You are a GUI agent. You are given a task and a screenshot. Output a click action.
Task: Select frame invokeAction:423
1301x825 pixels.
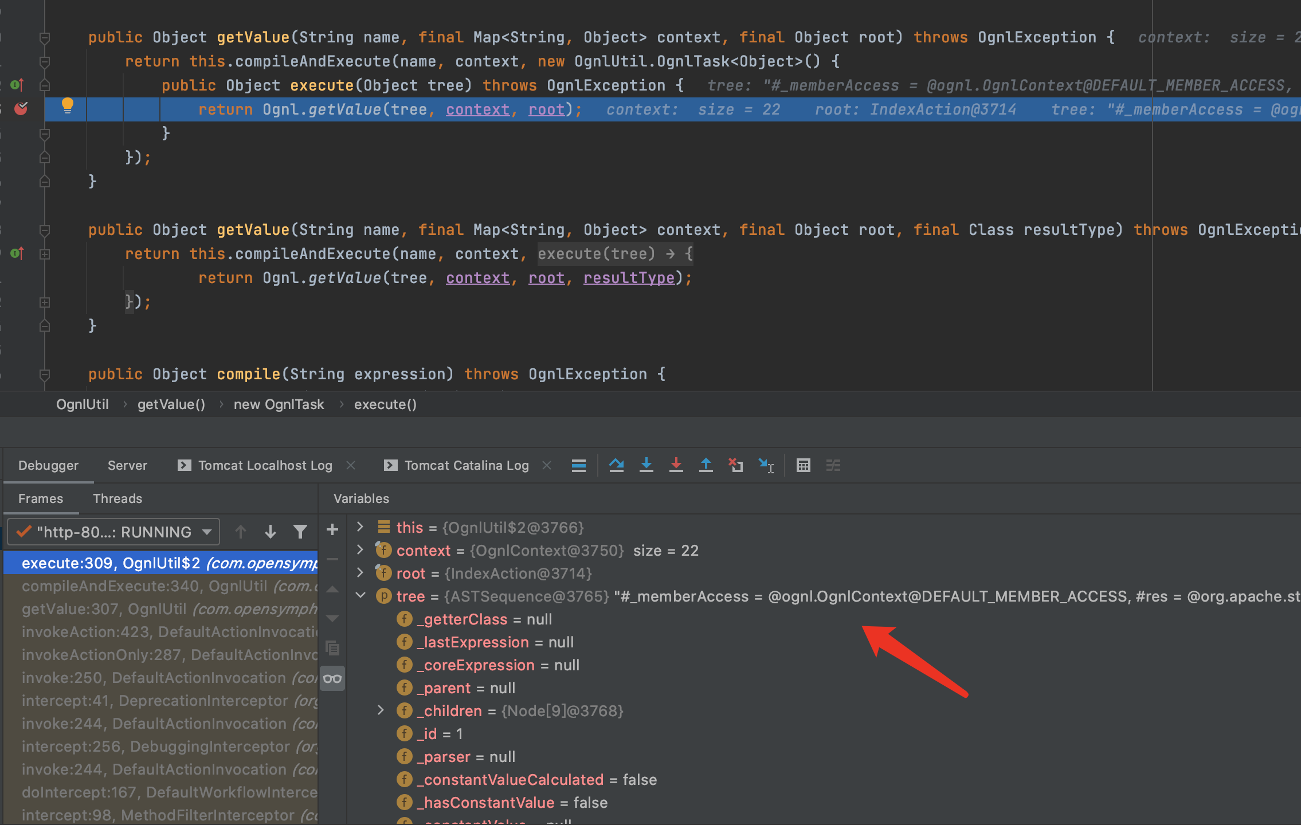(161, 632)
